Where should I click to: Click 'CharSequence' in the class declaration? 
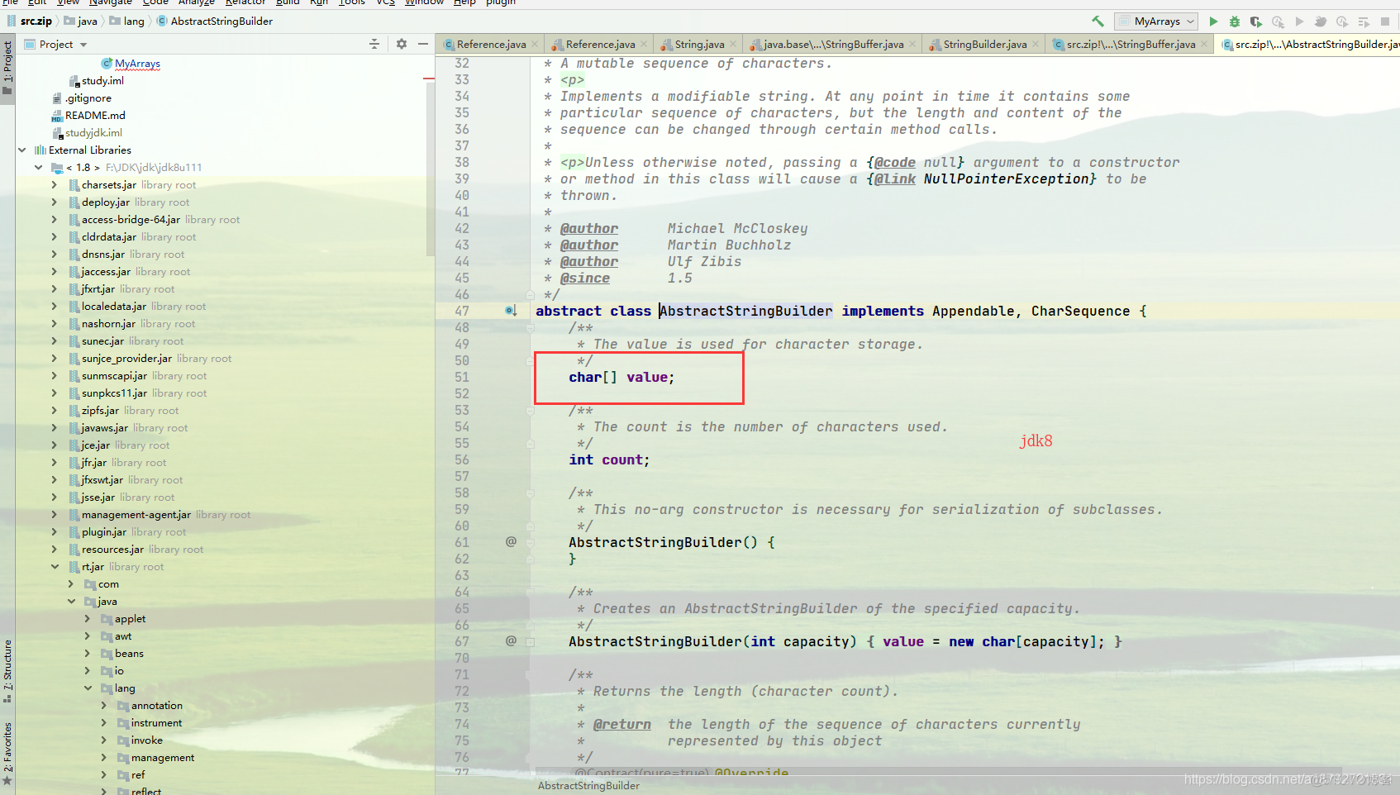click(1080, 312)
